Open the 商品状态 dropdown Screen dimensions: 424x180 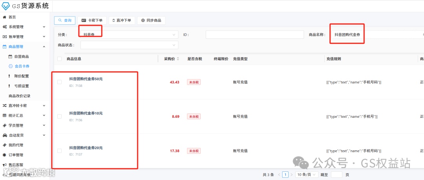tap(130, 45)
